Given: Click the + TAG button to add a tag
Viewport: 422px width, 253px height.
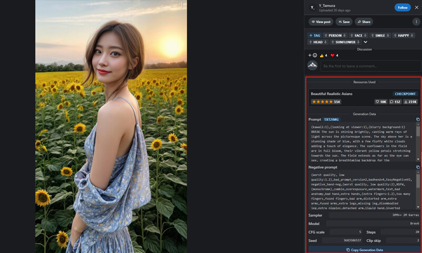Looking at the screenshot, I should [x=314, y=35].
